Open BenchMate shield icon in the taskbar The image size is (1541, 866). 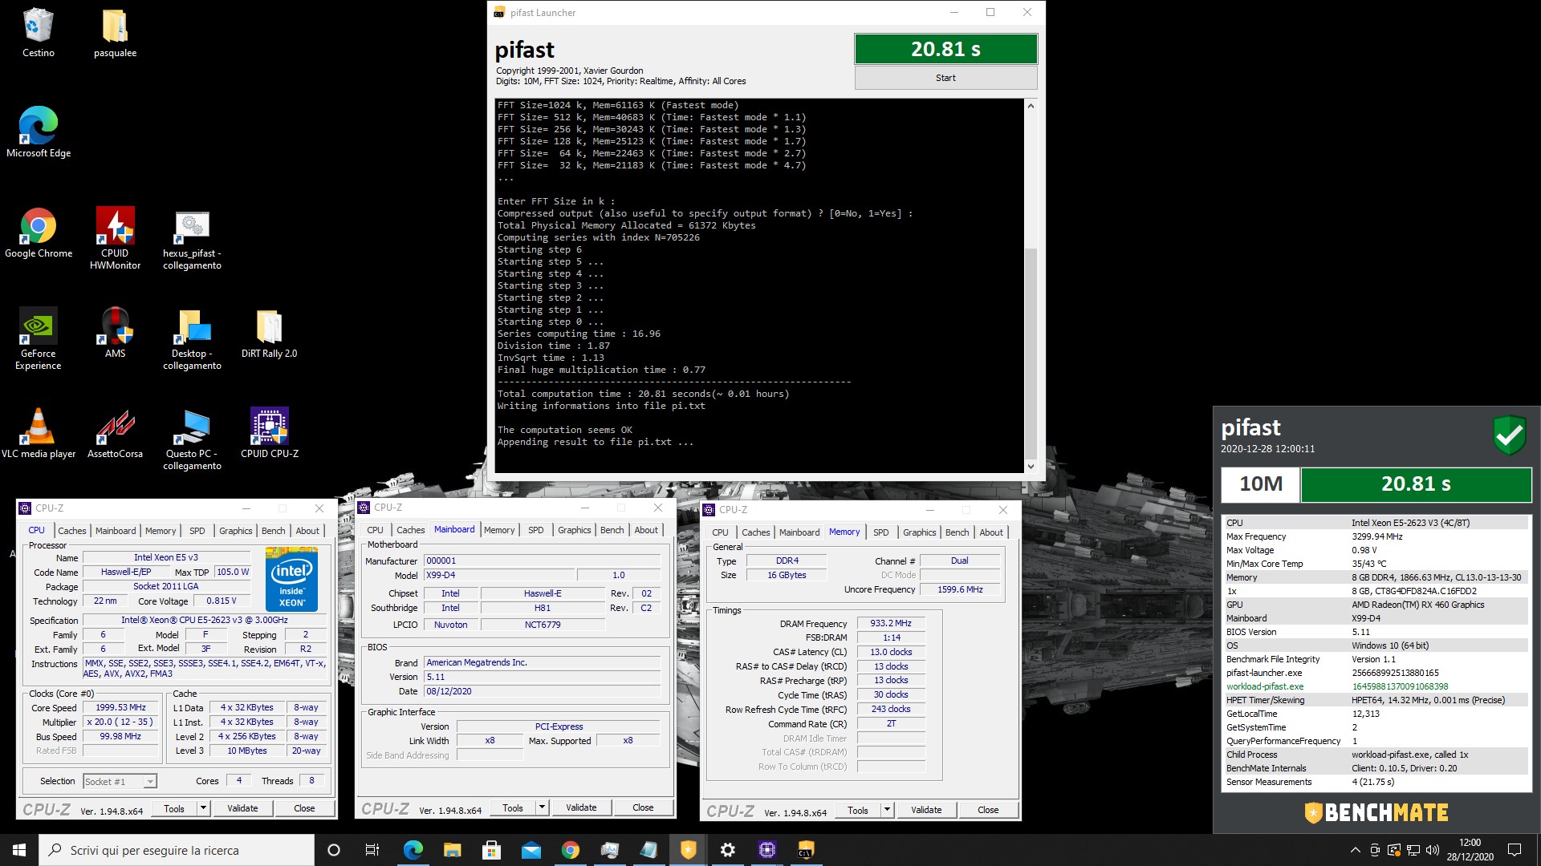(x=688, y=850)
